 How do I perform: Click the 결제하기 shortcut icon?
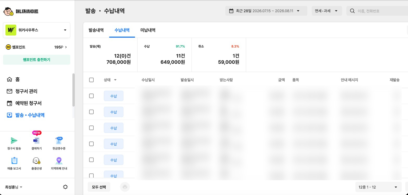click(36, 141)
